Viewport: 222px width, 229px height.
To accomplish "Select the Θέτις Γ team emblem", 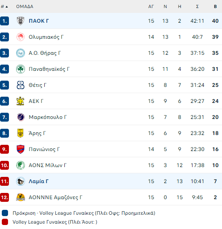I will (21, 85).
